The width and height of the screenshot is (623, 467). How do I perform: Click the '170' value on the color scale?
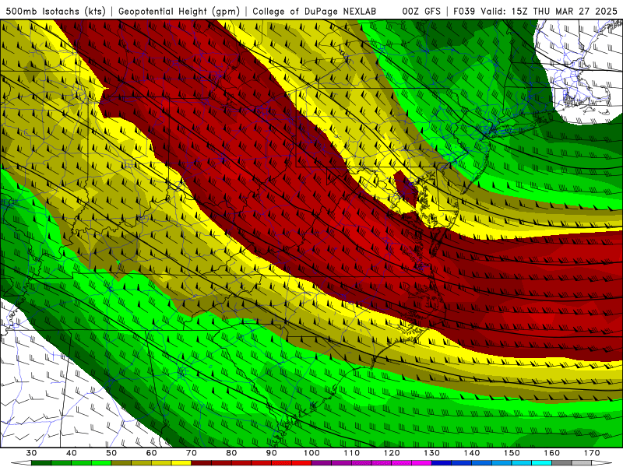pos(592,453)
